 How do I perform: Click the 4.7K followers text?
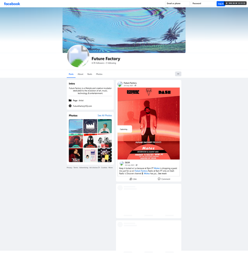[x=98, y=63]
